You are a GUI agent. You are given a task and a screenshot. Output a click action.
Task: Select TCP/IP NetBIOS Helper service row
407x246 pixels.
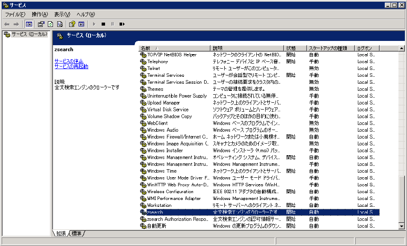coord(259,55)
